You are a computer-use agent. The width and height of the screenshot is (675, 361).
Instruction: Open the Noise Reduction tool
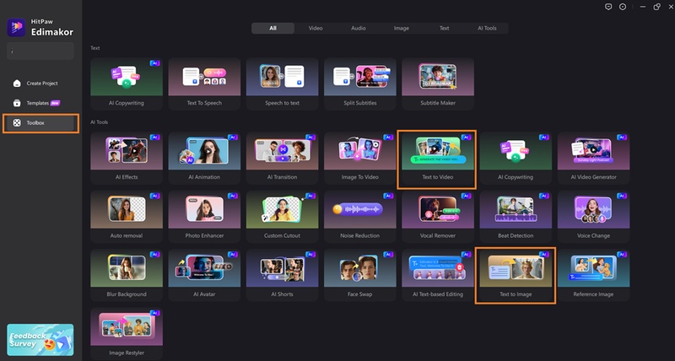coord(360,217)
